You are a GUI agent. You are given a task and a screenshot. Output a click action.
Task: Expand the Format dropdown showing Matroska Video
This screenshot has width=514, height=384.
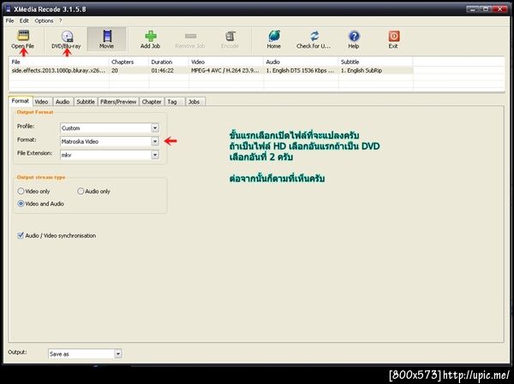(155, 141)
